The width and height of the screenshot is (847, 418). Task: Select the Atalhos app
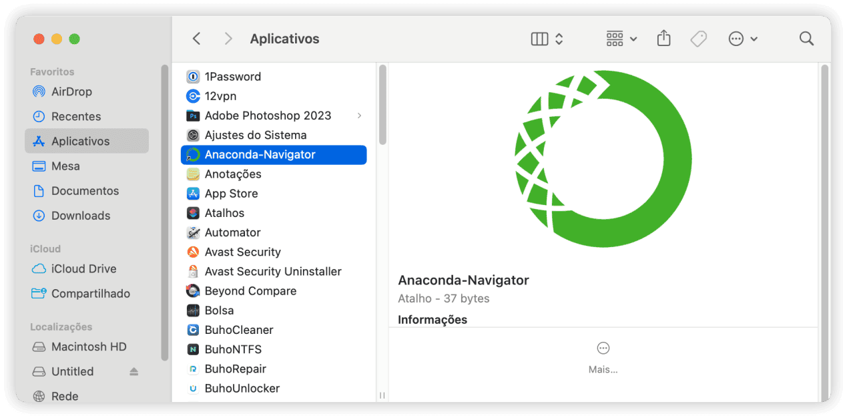click(274, 213)
